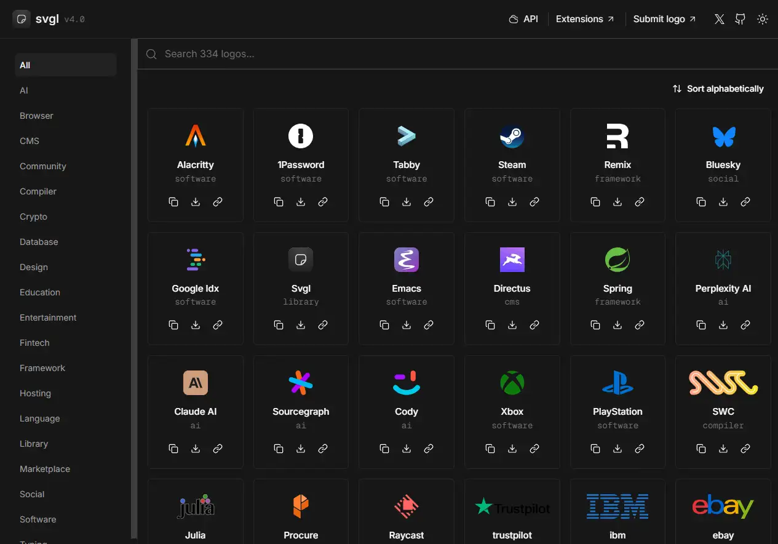Select the Social category

pos(66,494)
